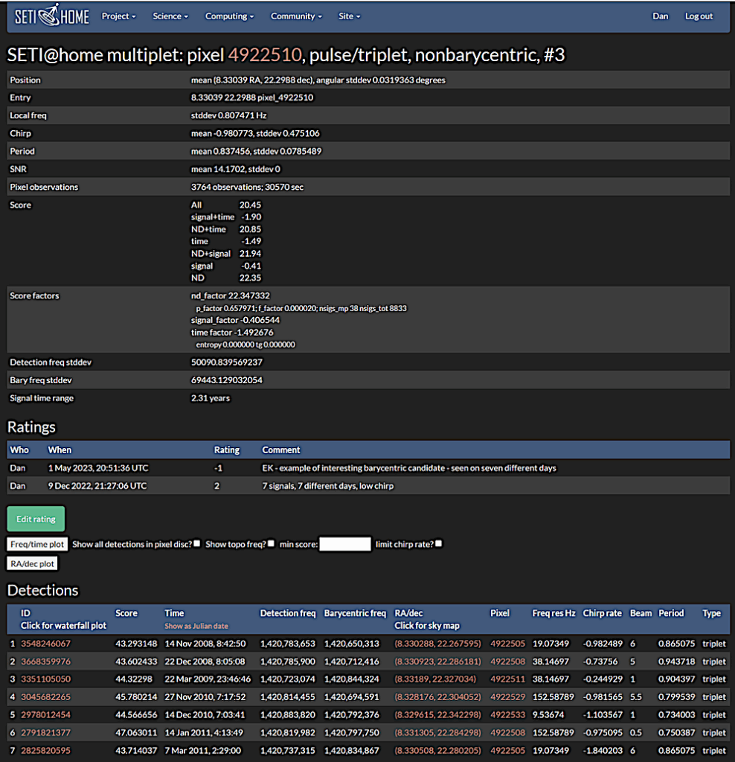Open the Site dropdown menu

click(350, 16)
